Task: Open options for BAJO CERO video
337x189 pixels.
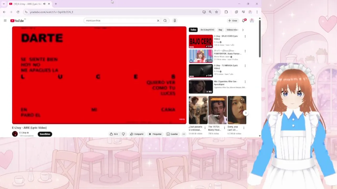Action: pyautogui.click(x=245, y=36)
